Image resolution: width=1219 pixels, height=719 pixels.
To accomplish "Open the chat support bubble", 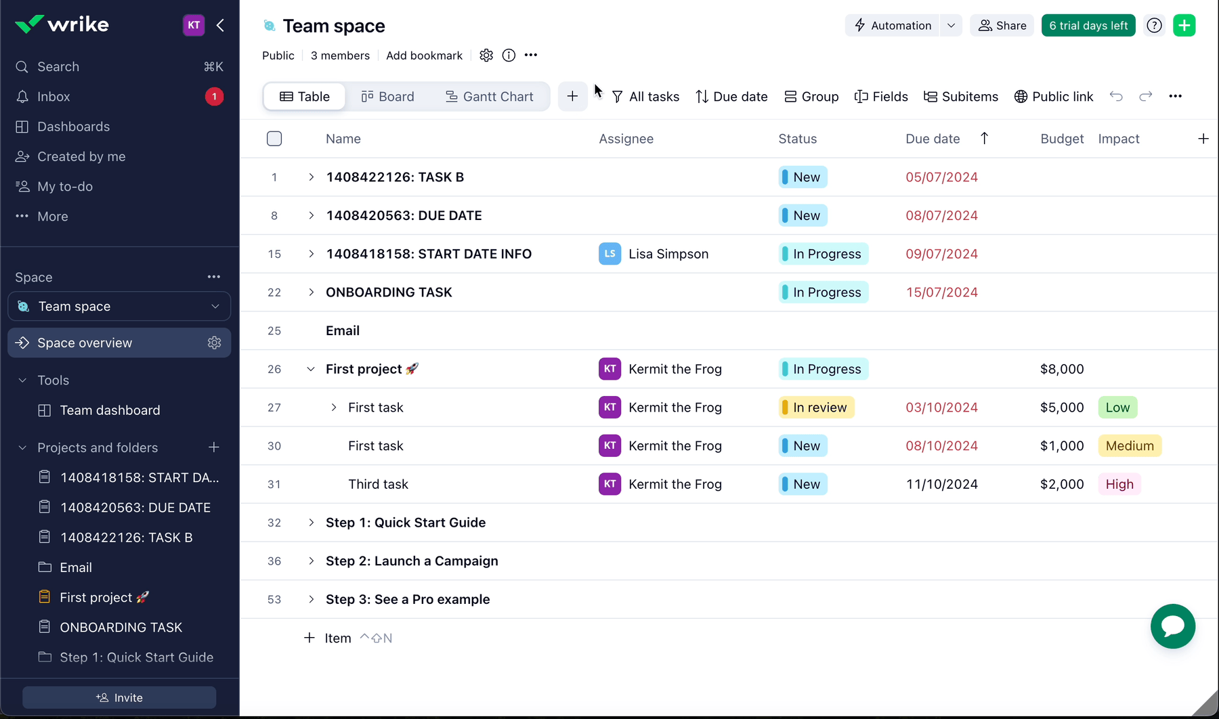I will 1172,626.
